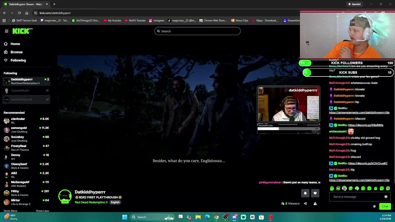Open the hamburger sidebar menu

(6, 31)
